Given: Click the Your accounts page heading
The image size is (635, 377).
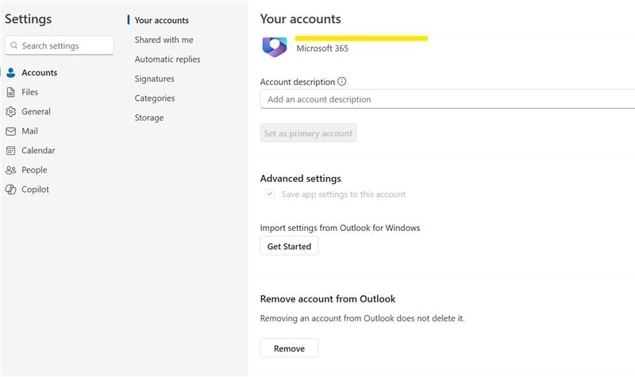Looking at the screenshot, I should (x=301, y=19).
